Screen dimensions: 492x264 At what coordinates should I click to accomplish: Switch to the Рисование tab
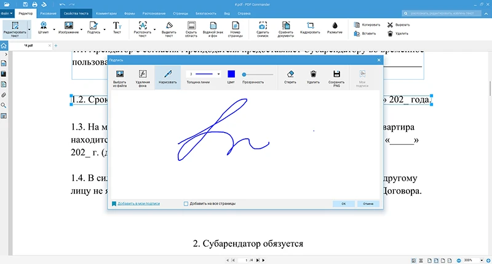click(49, 14)
